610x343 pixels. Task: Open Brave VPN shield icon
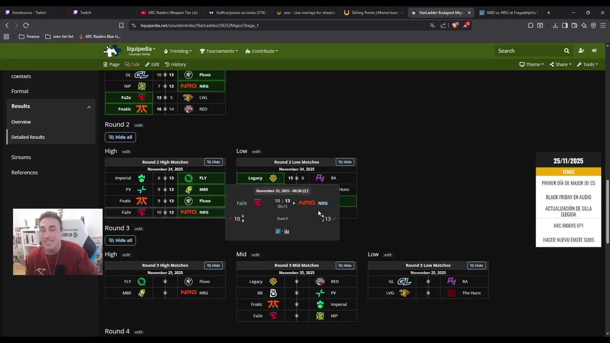(x=593, y=25)
